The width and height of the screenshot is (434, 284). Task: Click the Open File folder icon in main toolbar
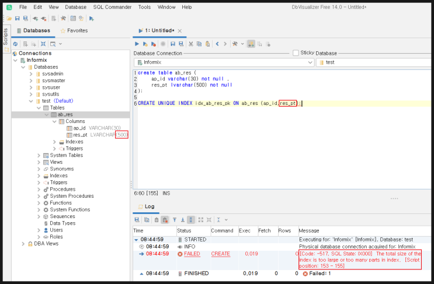click(9, 19)
